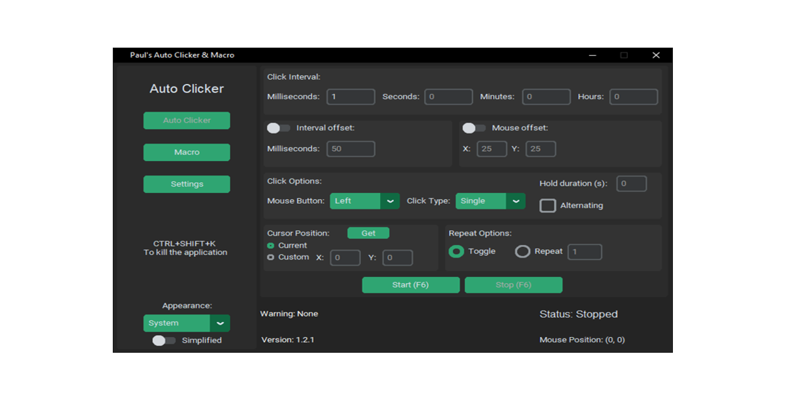Click the Hold duration field
Screen dimensions: 802x401
[631, 183]
